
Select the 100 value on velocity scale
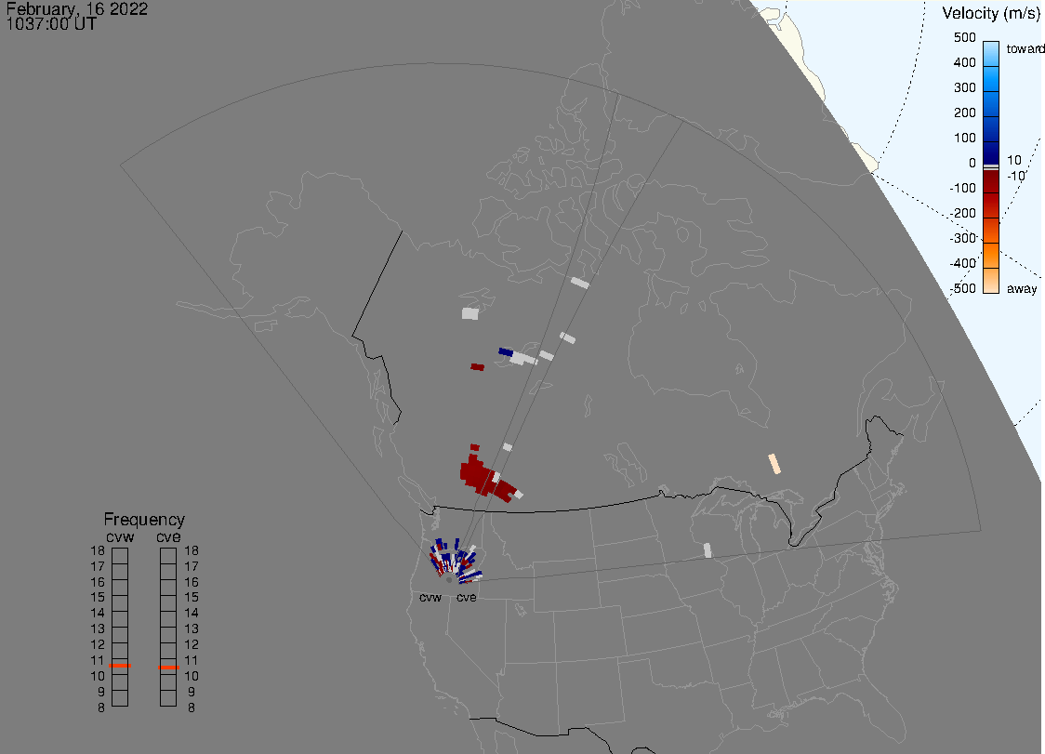coord(964,138)
